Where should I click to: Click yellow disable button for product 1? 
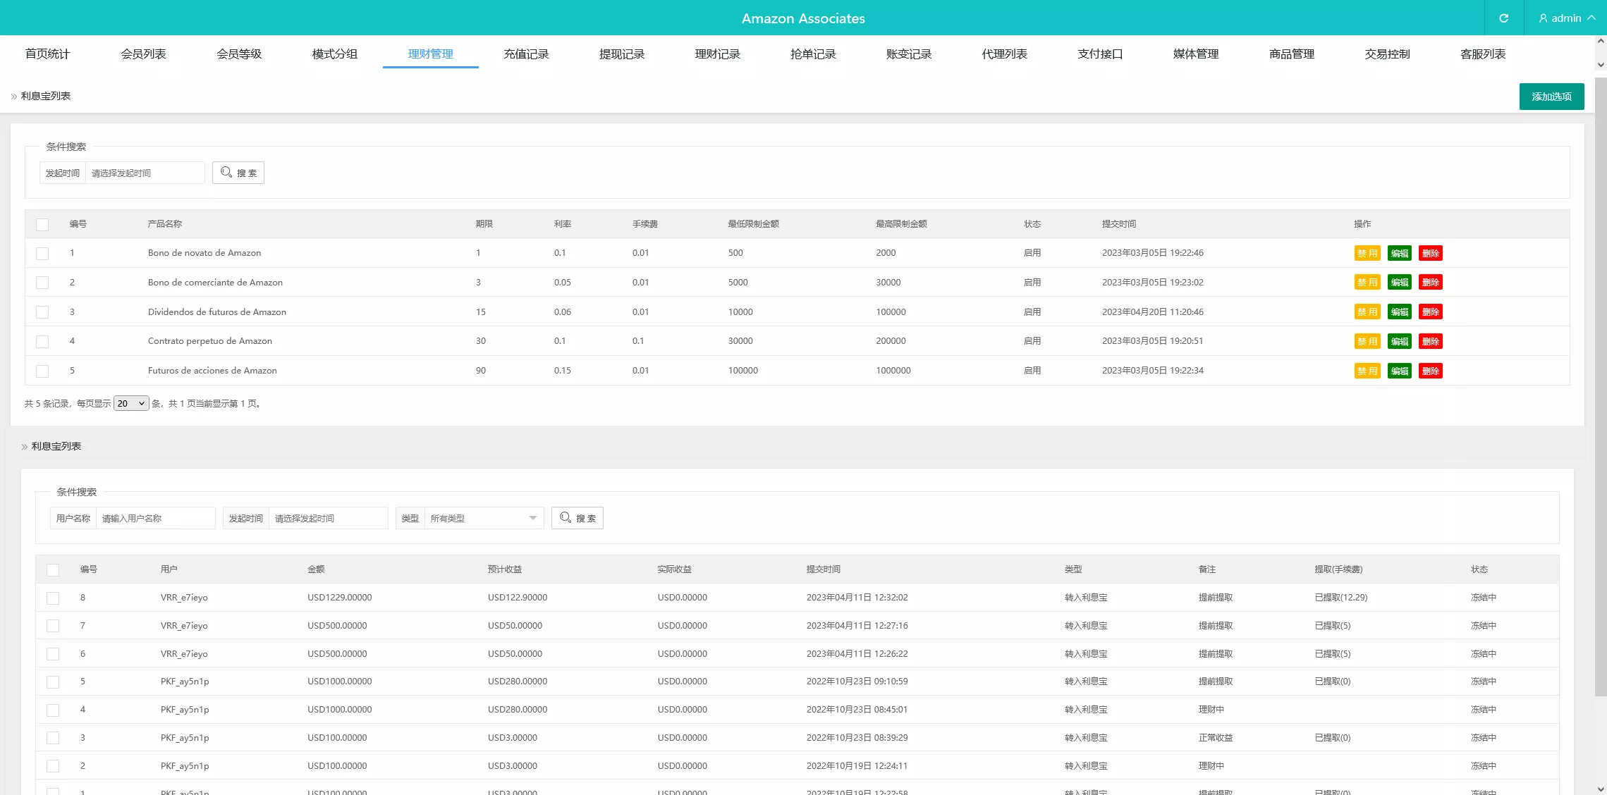click(x=1367, y=254)
